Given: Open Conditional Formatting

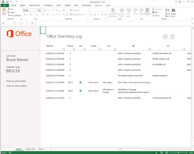Looking at the screenshot, I should coord(113,13).
